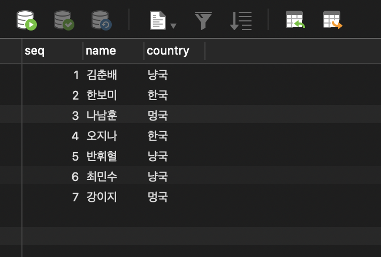Import data using green arrow table icon

tap(295, 19)
